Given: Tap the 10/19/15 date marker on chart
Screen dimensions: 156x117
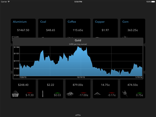Looking at the screenshot, I should tap(81, 77).
